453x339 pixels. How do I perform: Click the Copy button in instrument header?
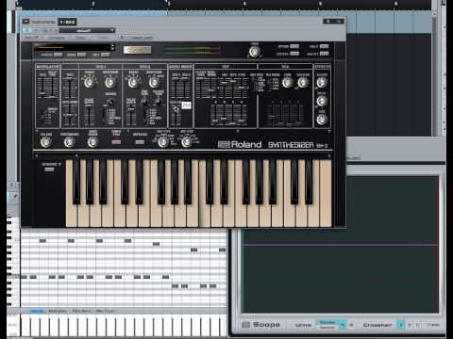tap(80, 37)
